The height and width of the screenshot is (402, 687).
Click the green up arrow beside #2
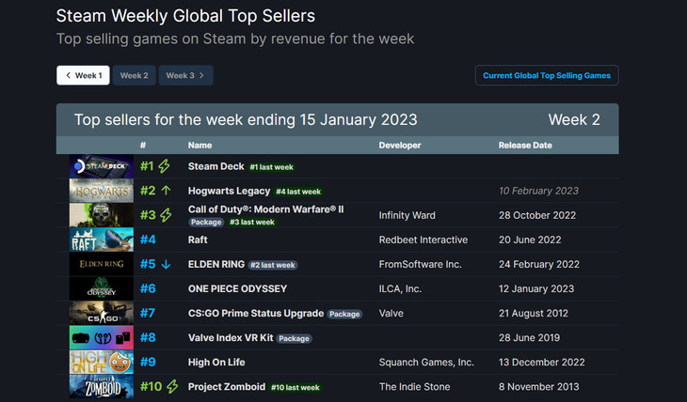166,191
